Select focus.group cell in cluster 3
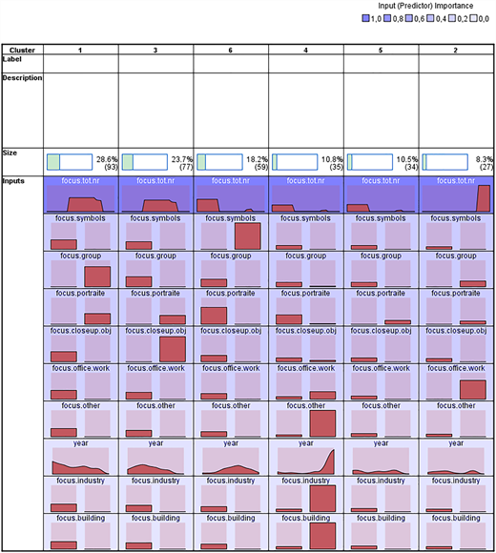496x553 pixels. (155, 270)
